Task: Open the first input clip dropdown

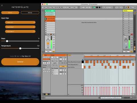Action: pyautogui.click(x=20, y=22)
